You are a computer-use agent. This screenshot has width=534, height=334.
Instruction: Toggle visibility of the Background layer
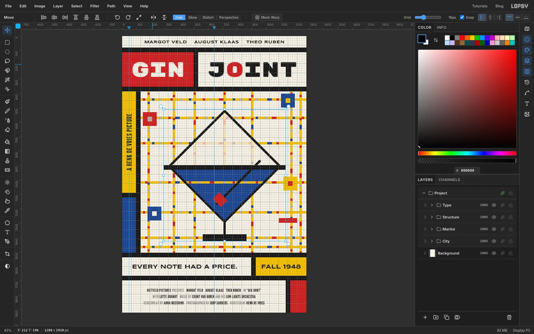[x=494, y=253]
